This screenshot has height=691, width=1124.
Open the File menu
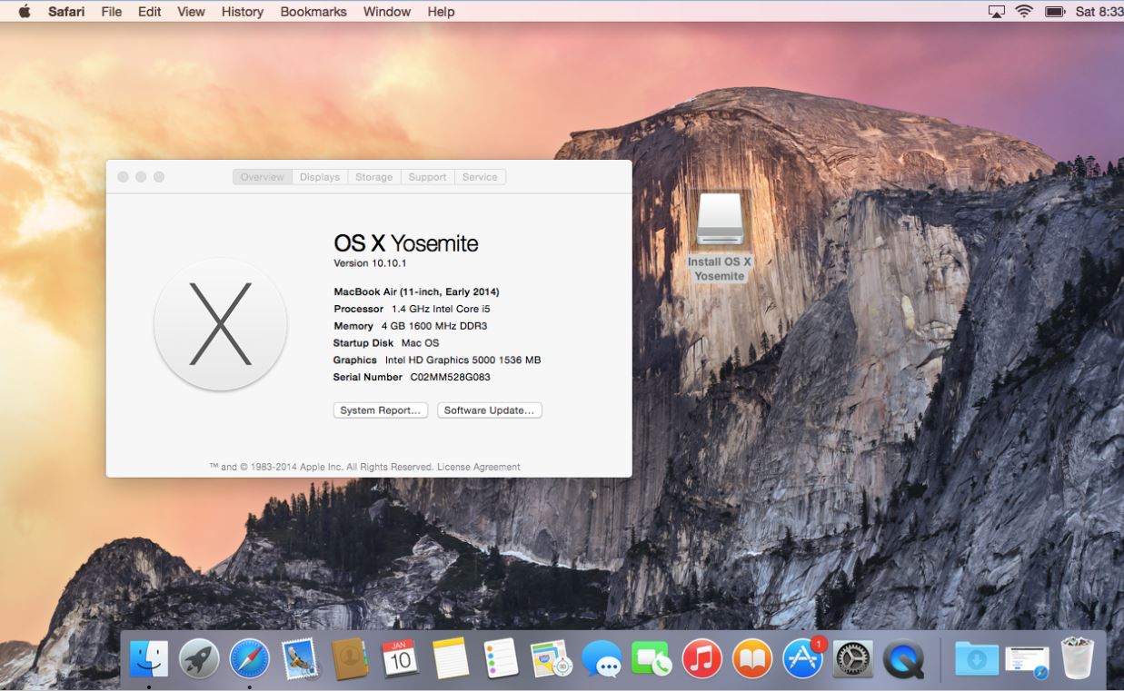coord(112,12)
